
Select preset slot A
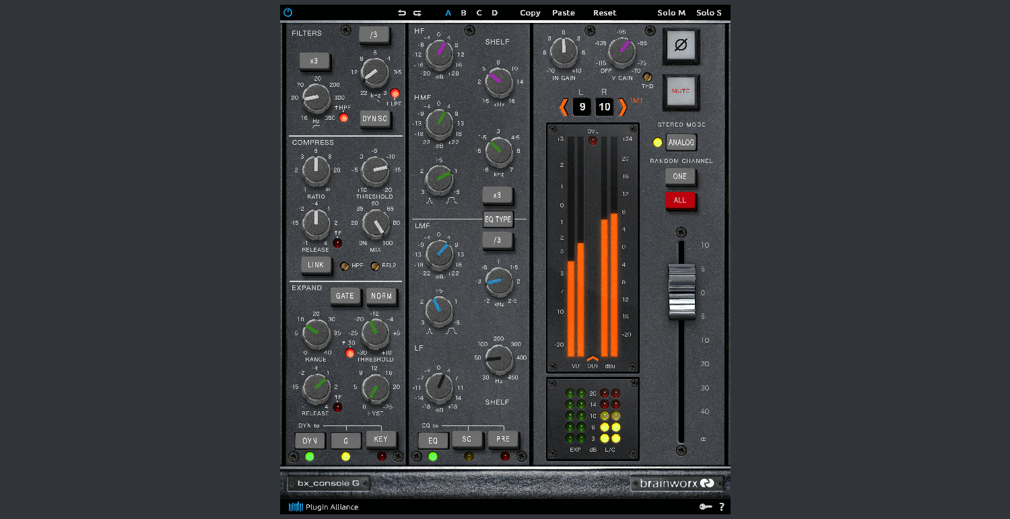[x=448, y=13]
